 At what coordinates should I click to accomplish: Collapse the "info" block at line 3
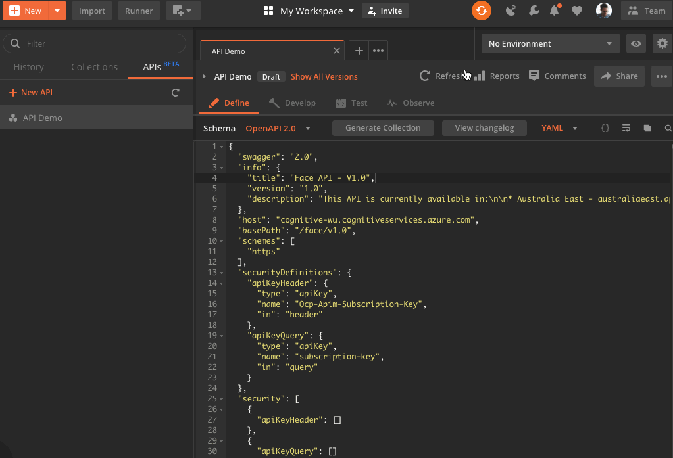coord(222,168)
